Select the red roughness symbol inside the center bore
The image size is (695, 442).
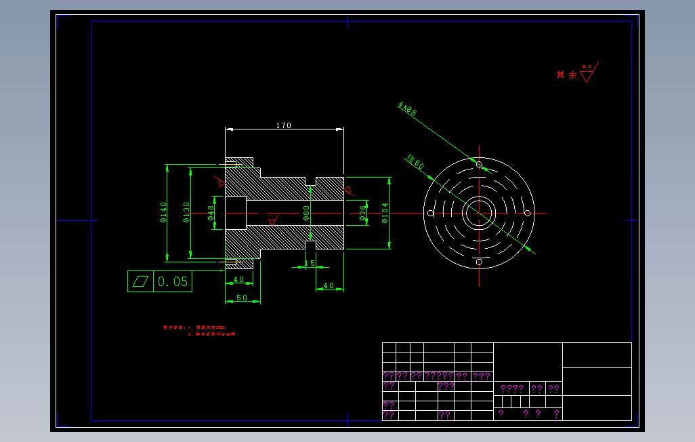pyautogui.click(x=272, y=220)
